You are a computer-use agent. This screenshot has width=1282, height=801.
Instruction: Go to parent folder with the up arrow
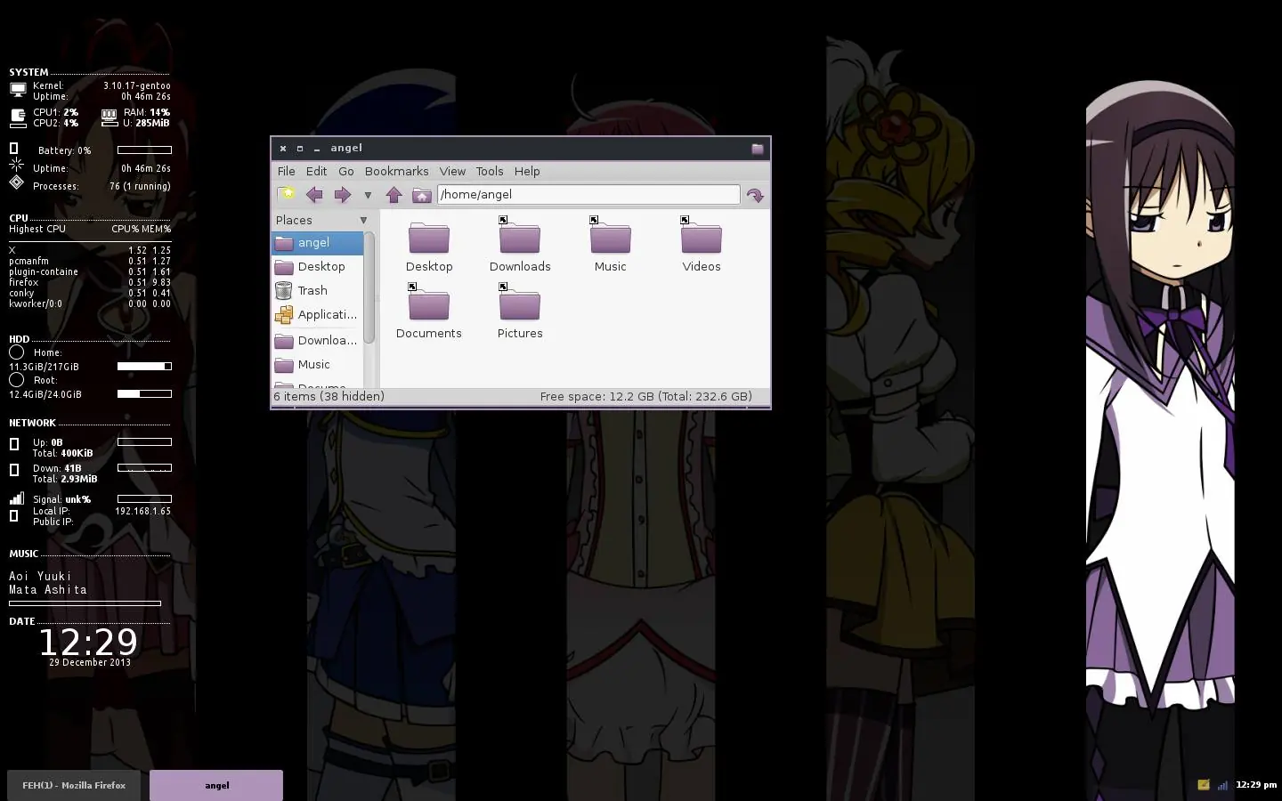tap(394, 195)
